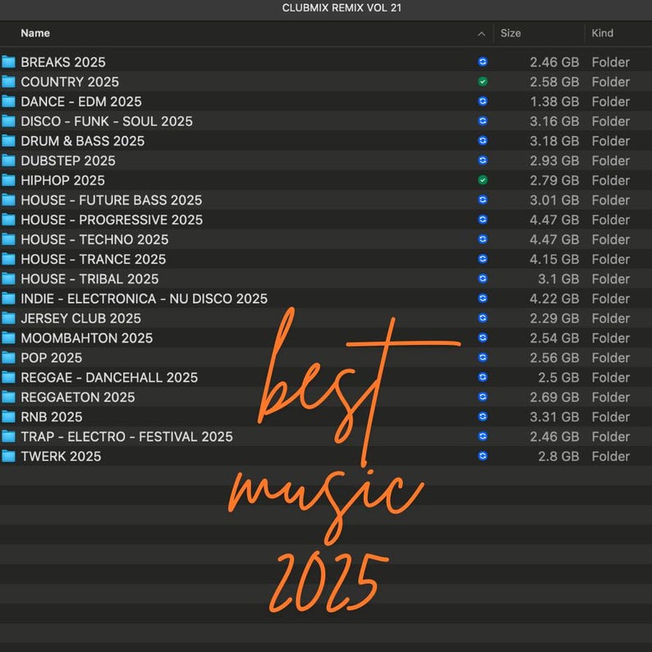Screen dimensions: 652x652
Task: Click sync status icon for POP 2025
Action: [482, 357]
